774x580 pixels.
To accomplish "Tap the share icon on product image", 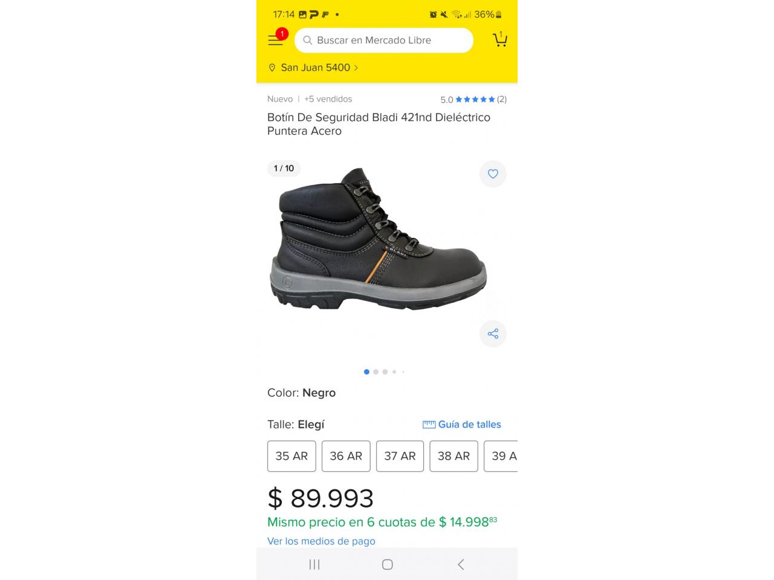I will tap(493, 333).
